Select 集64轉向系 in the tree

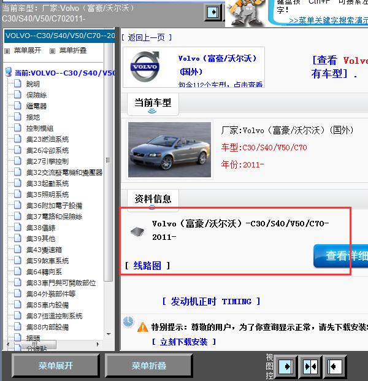44,272
